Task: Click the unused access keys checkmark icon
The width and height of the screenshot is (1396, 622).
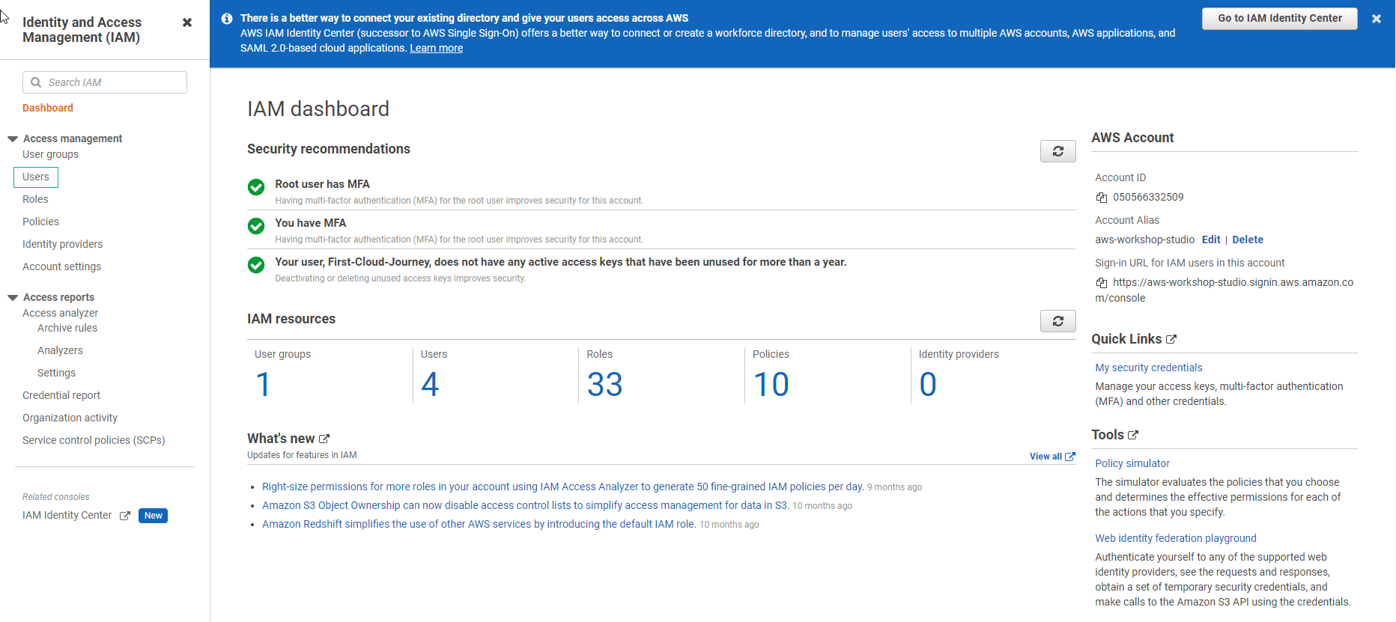Action: [x=256, y=265]
